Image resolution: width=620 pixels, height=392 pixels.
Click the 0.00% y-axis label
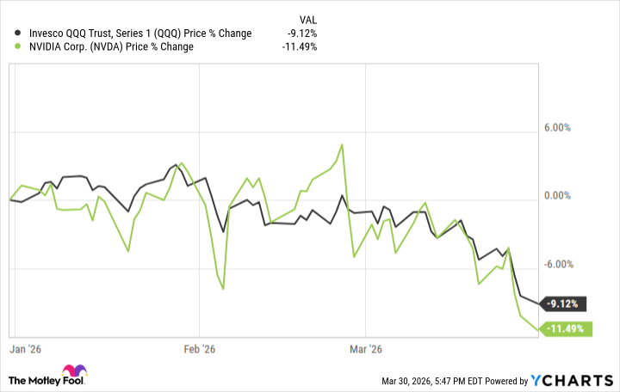582,197
